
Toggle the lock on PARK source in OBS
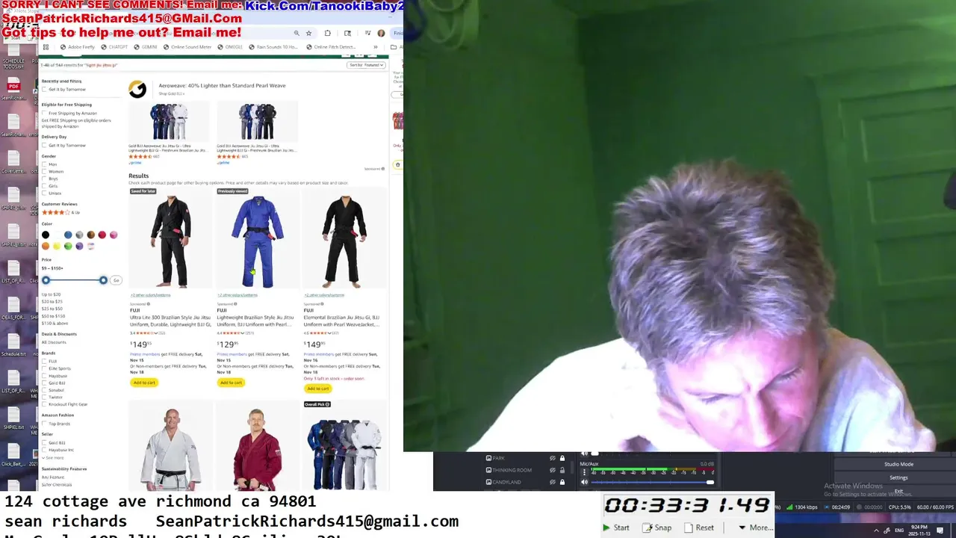click(x=562, y=458)
